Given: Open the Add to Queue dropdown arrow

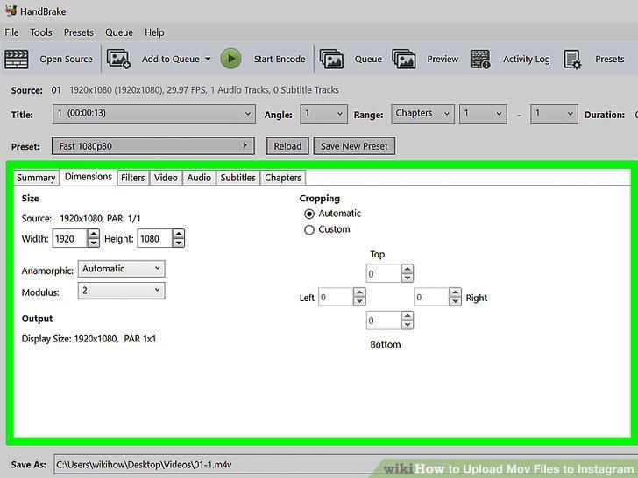Looking at the screenshot, I should [x=208, y=59].
